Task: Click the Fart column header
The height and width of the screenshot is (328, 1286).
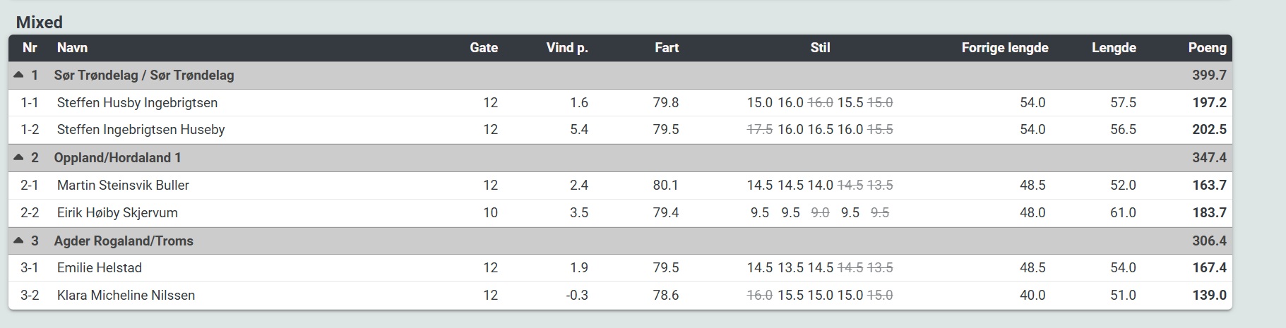Action: pyautogui.click(x=666, y=48)
